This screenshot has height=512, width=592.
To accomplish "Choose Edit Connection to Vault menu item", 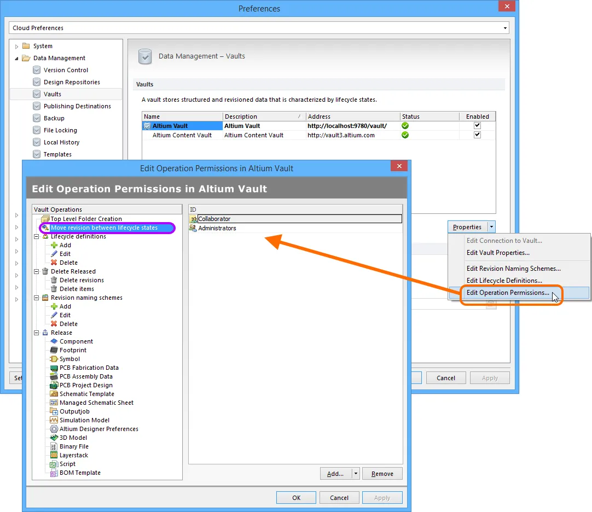I will pyautogui.click(x=504, y=241).
